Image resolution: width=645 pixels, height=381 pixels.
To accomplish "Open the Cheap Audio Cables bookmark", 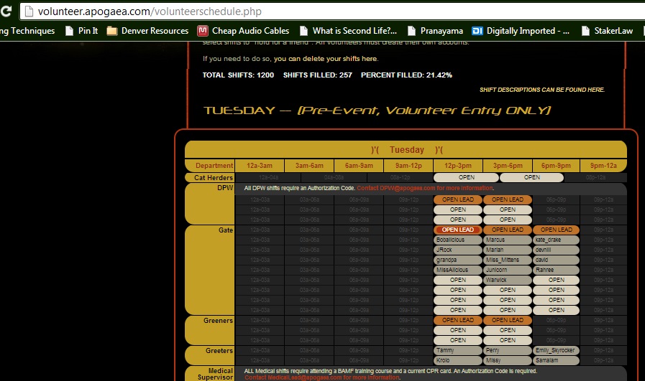I will 243,31.
